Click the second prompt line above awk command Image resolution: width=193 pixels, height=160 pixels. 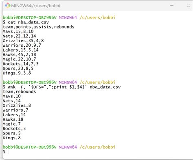coord(59,82)
